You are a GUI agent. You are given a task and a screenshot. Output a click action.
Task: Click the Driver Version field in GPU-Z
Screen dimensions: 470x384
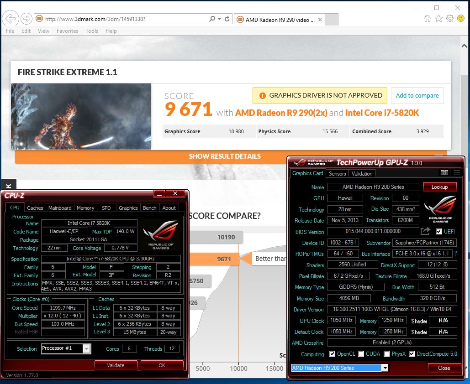tap(392, 309)
